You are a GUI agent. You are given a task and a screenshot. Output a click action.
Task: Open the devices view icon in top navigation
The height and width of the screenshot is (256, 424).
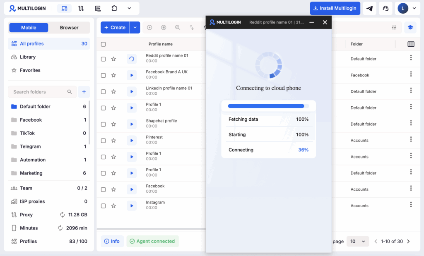pyautogui.click(x=64, y=8)
